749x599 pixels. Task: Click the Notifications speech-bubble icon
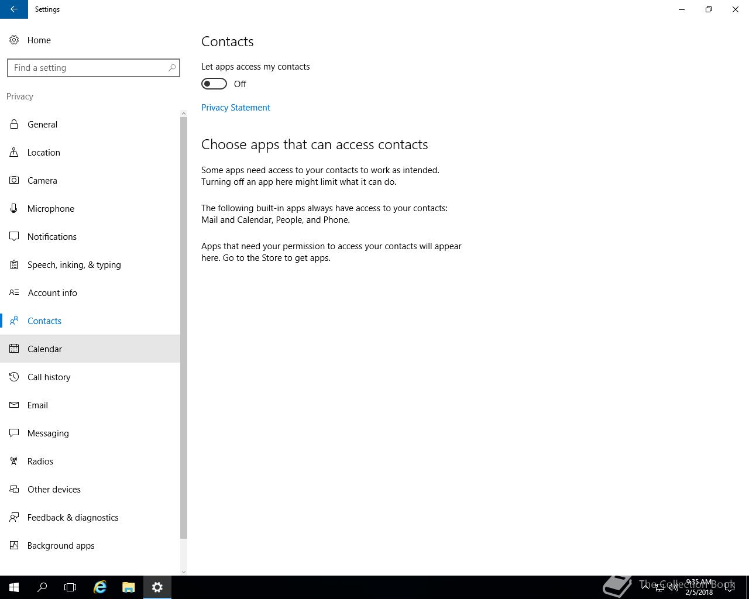coord(14,236)
